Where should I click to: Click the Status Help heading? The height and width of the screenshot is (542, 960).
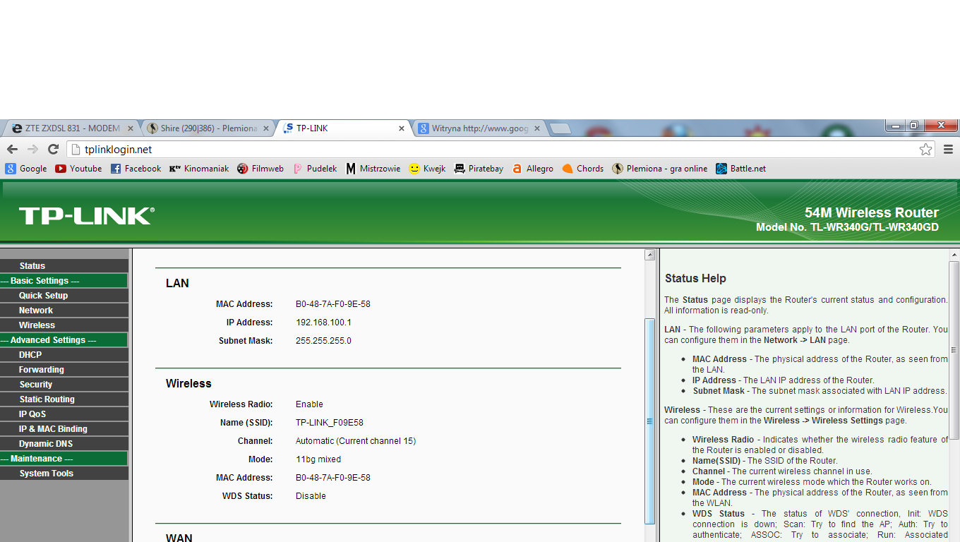(x=695, y=279)
